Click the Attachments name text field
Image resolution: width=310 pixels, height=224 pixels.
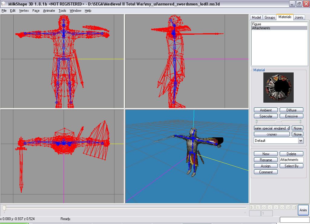292,160
